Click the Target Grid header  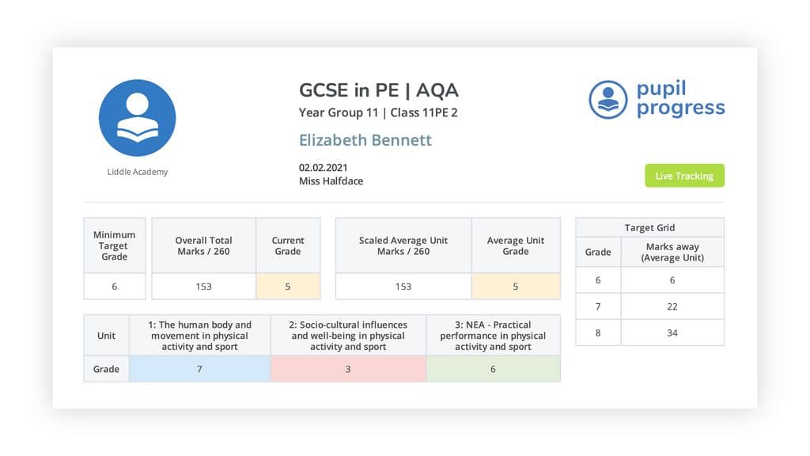pyautogui.click(x=650, y=227)
